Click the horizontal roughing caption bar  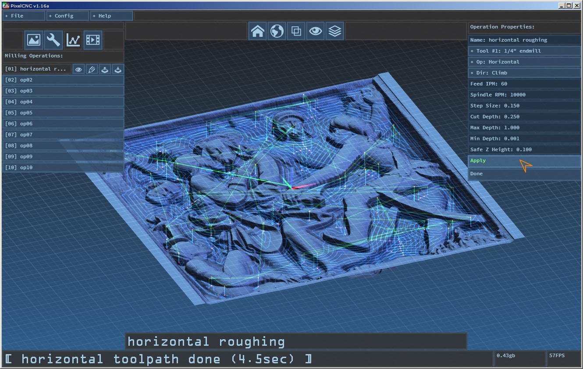point(296,341)
